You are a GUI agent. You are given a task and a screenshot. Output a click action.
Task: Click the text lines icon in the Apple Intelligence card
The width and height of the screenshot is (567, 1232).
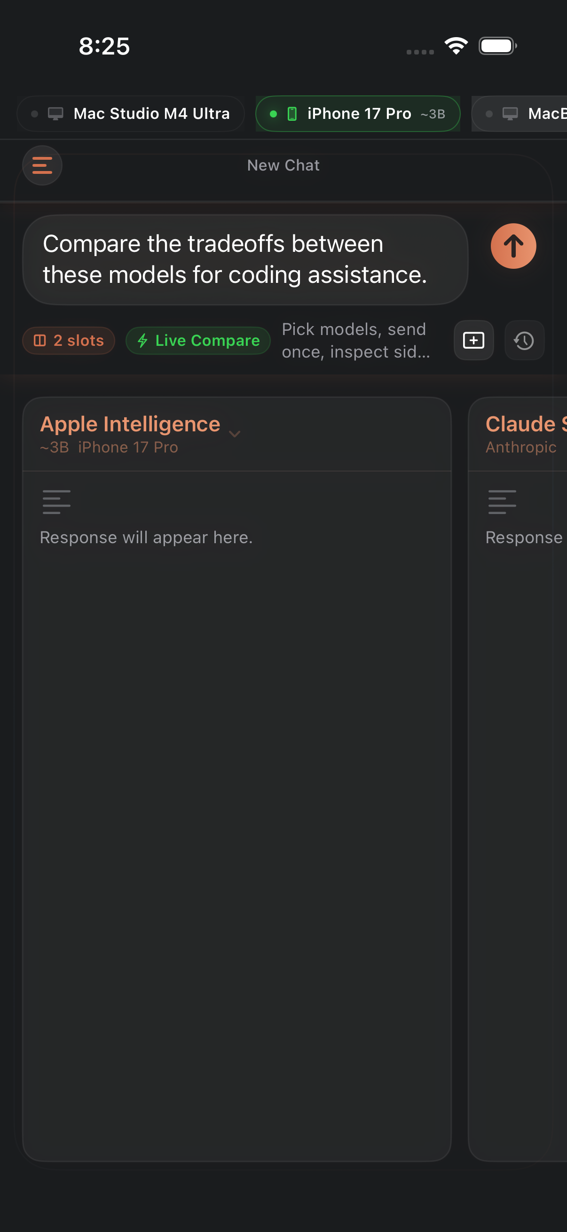pyautogui.click(x=56, y=502)
